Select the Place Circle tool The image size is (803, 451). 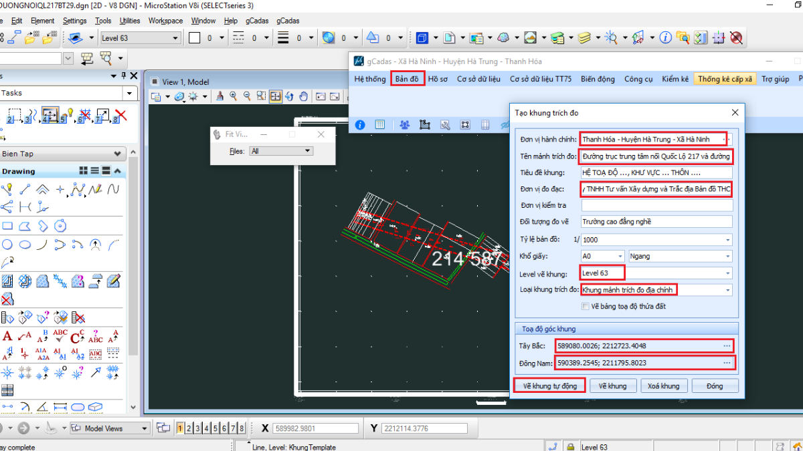pos(7,245)
